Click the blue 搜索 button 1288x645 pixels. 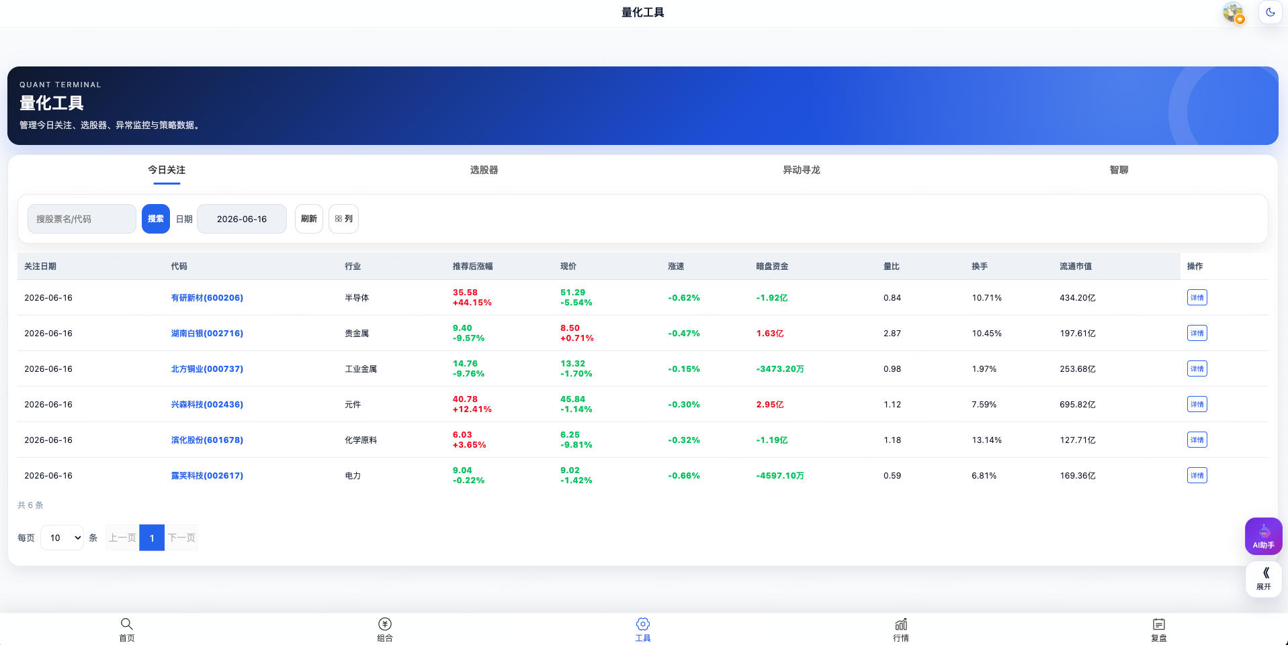156,219
